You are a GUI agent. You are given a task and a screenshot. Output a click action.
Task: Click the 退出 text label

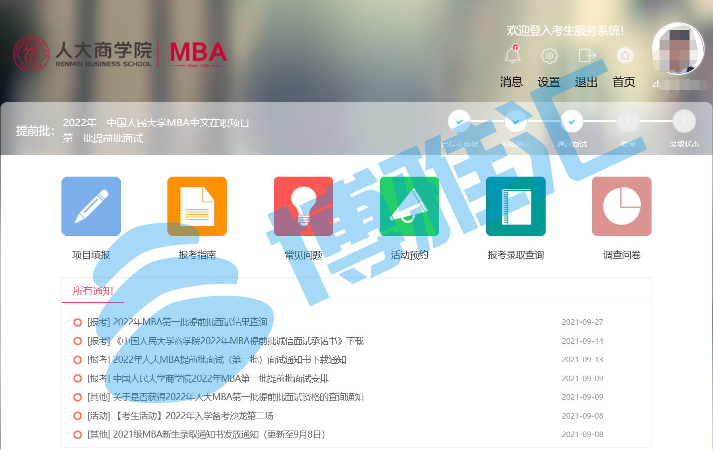[586, 82]
